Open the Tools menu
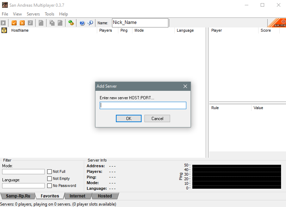 [49, 14]
